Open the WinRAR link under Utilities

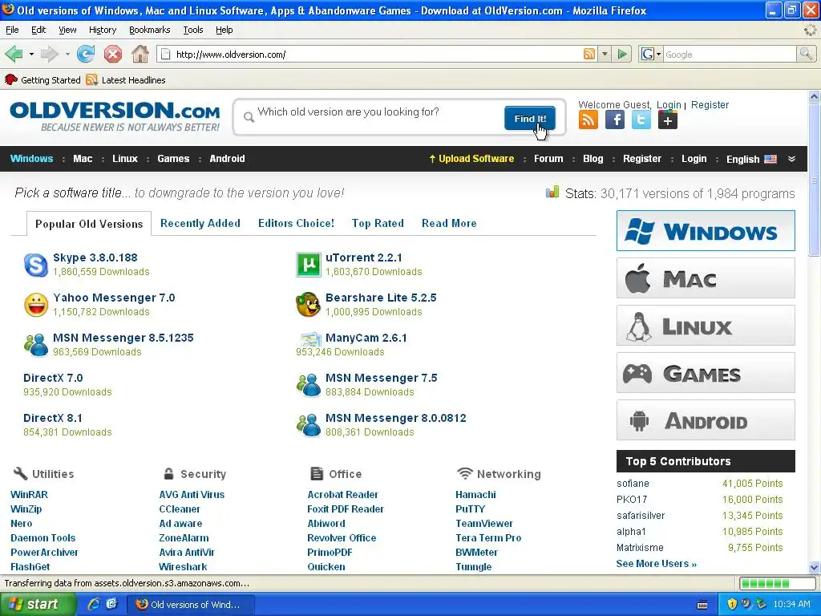pyautogui.click(x=29, y=494)
